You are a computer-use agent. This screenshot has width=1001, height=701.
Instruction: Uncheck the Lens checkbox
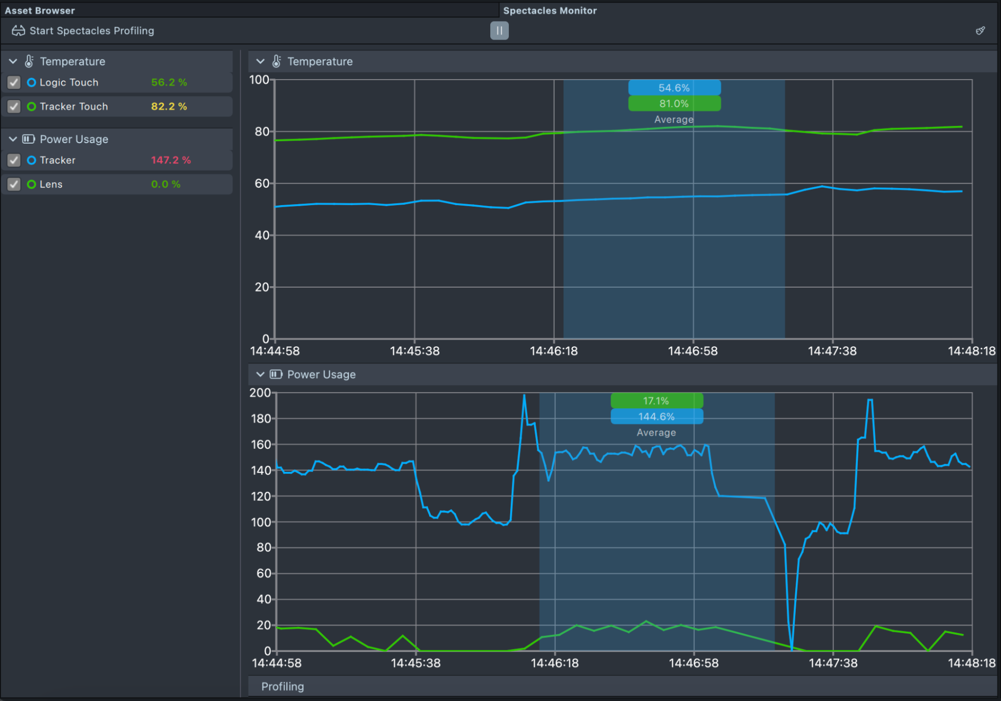[14, 184]
